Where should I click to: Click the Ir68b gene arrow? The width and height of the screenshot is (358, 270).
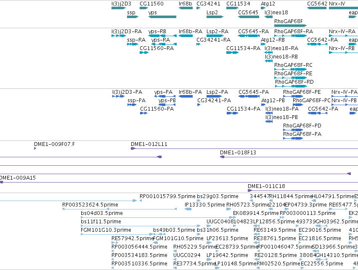click(x=186, y=8)
